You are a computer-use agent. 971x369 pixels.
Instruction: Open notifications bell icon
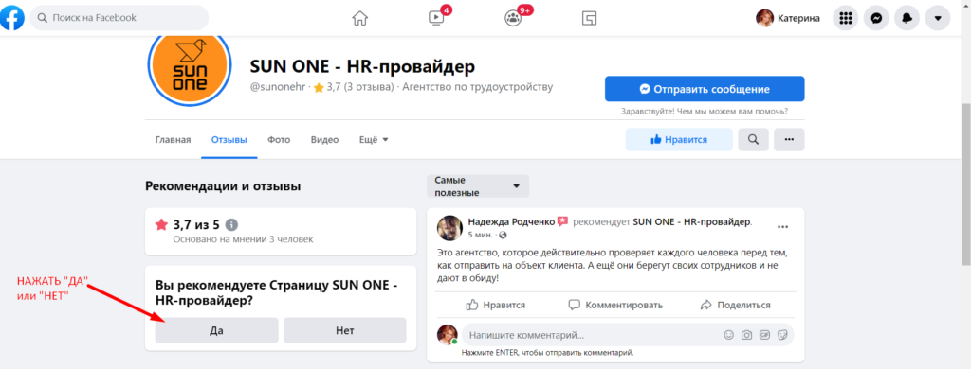pos(907,19)
